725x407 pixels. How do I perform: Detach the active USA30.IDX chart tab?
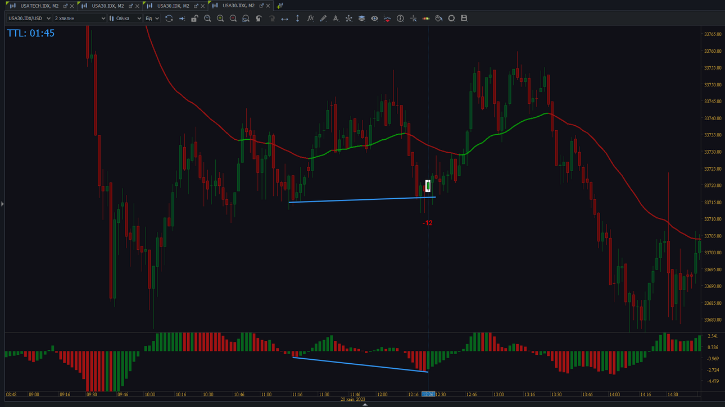tap(261, 6)
